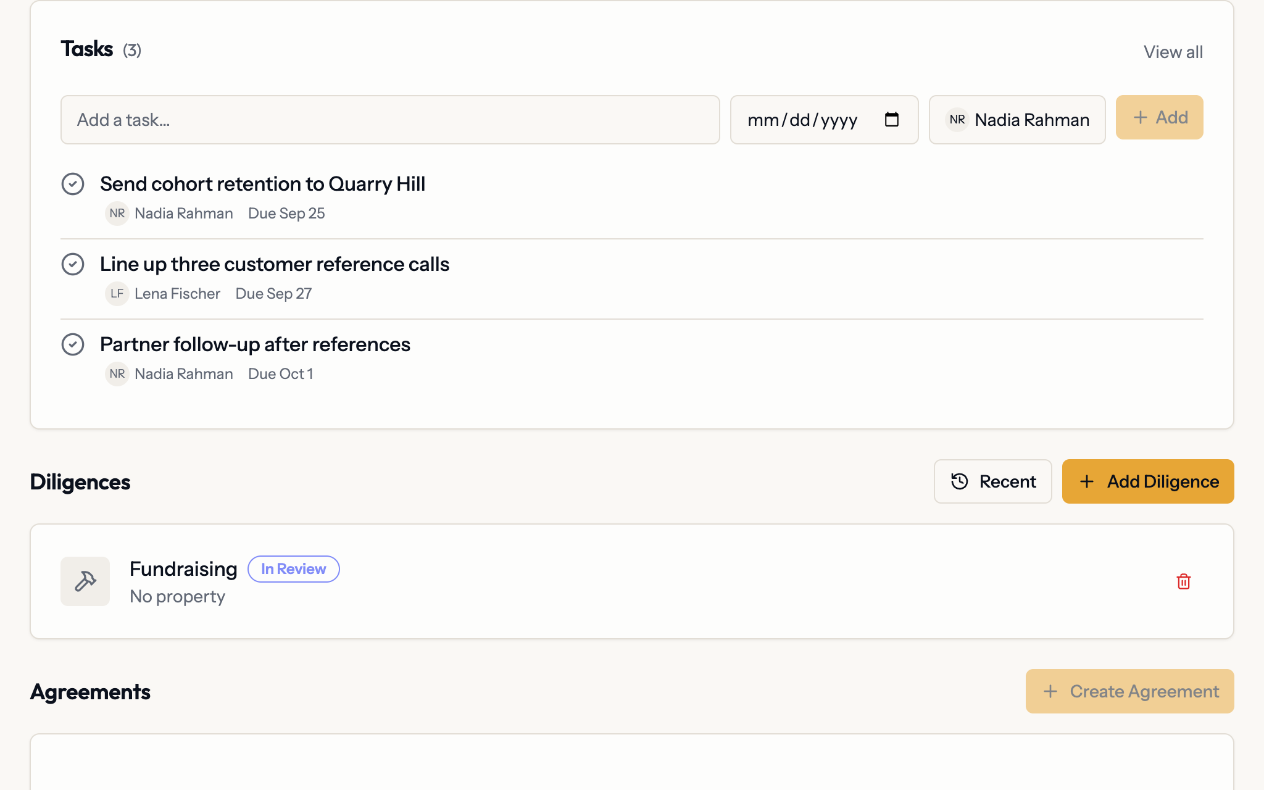Click the Tasks (3) heading

[x=101, y=49]
